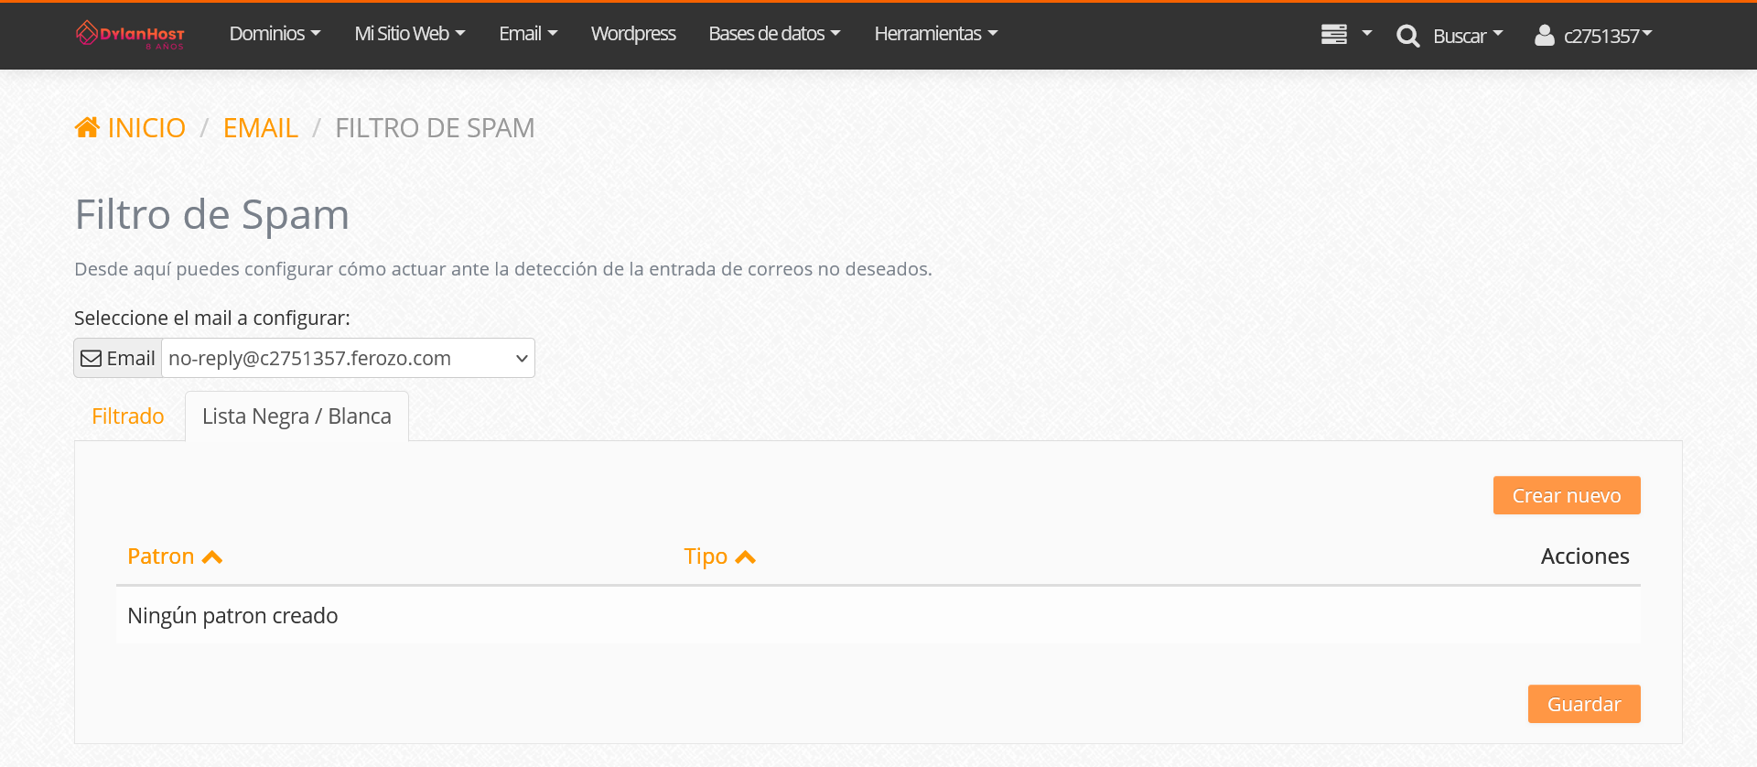Go to Wordpress menu item
The image size is (1757, 767).
point(633,34)
